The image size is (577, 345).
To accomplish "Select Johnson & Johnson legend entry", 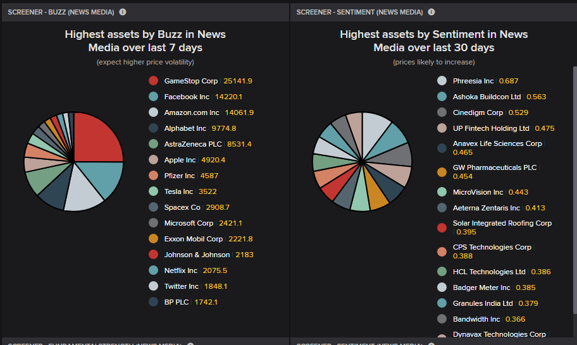I will [201, 255].
